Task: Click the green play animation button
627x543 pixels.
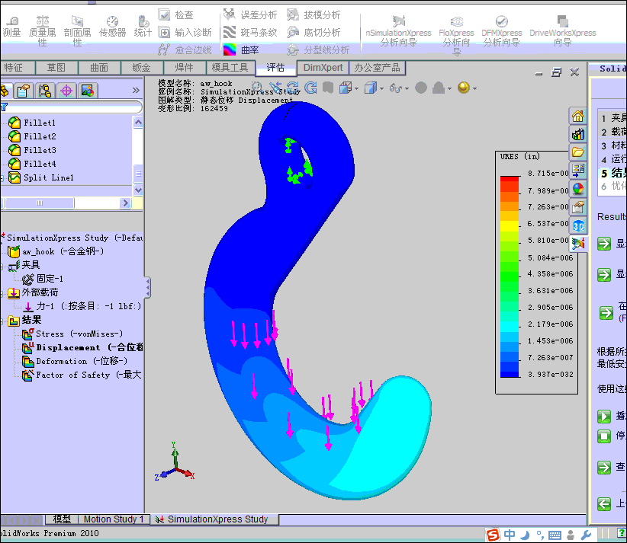Action: click(x=604, y=416)
